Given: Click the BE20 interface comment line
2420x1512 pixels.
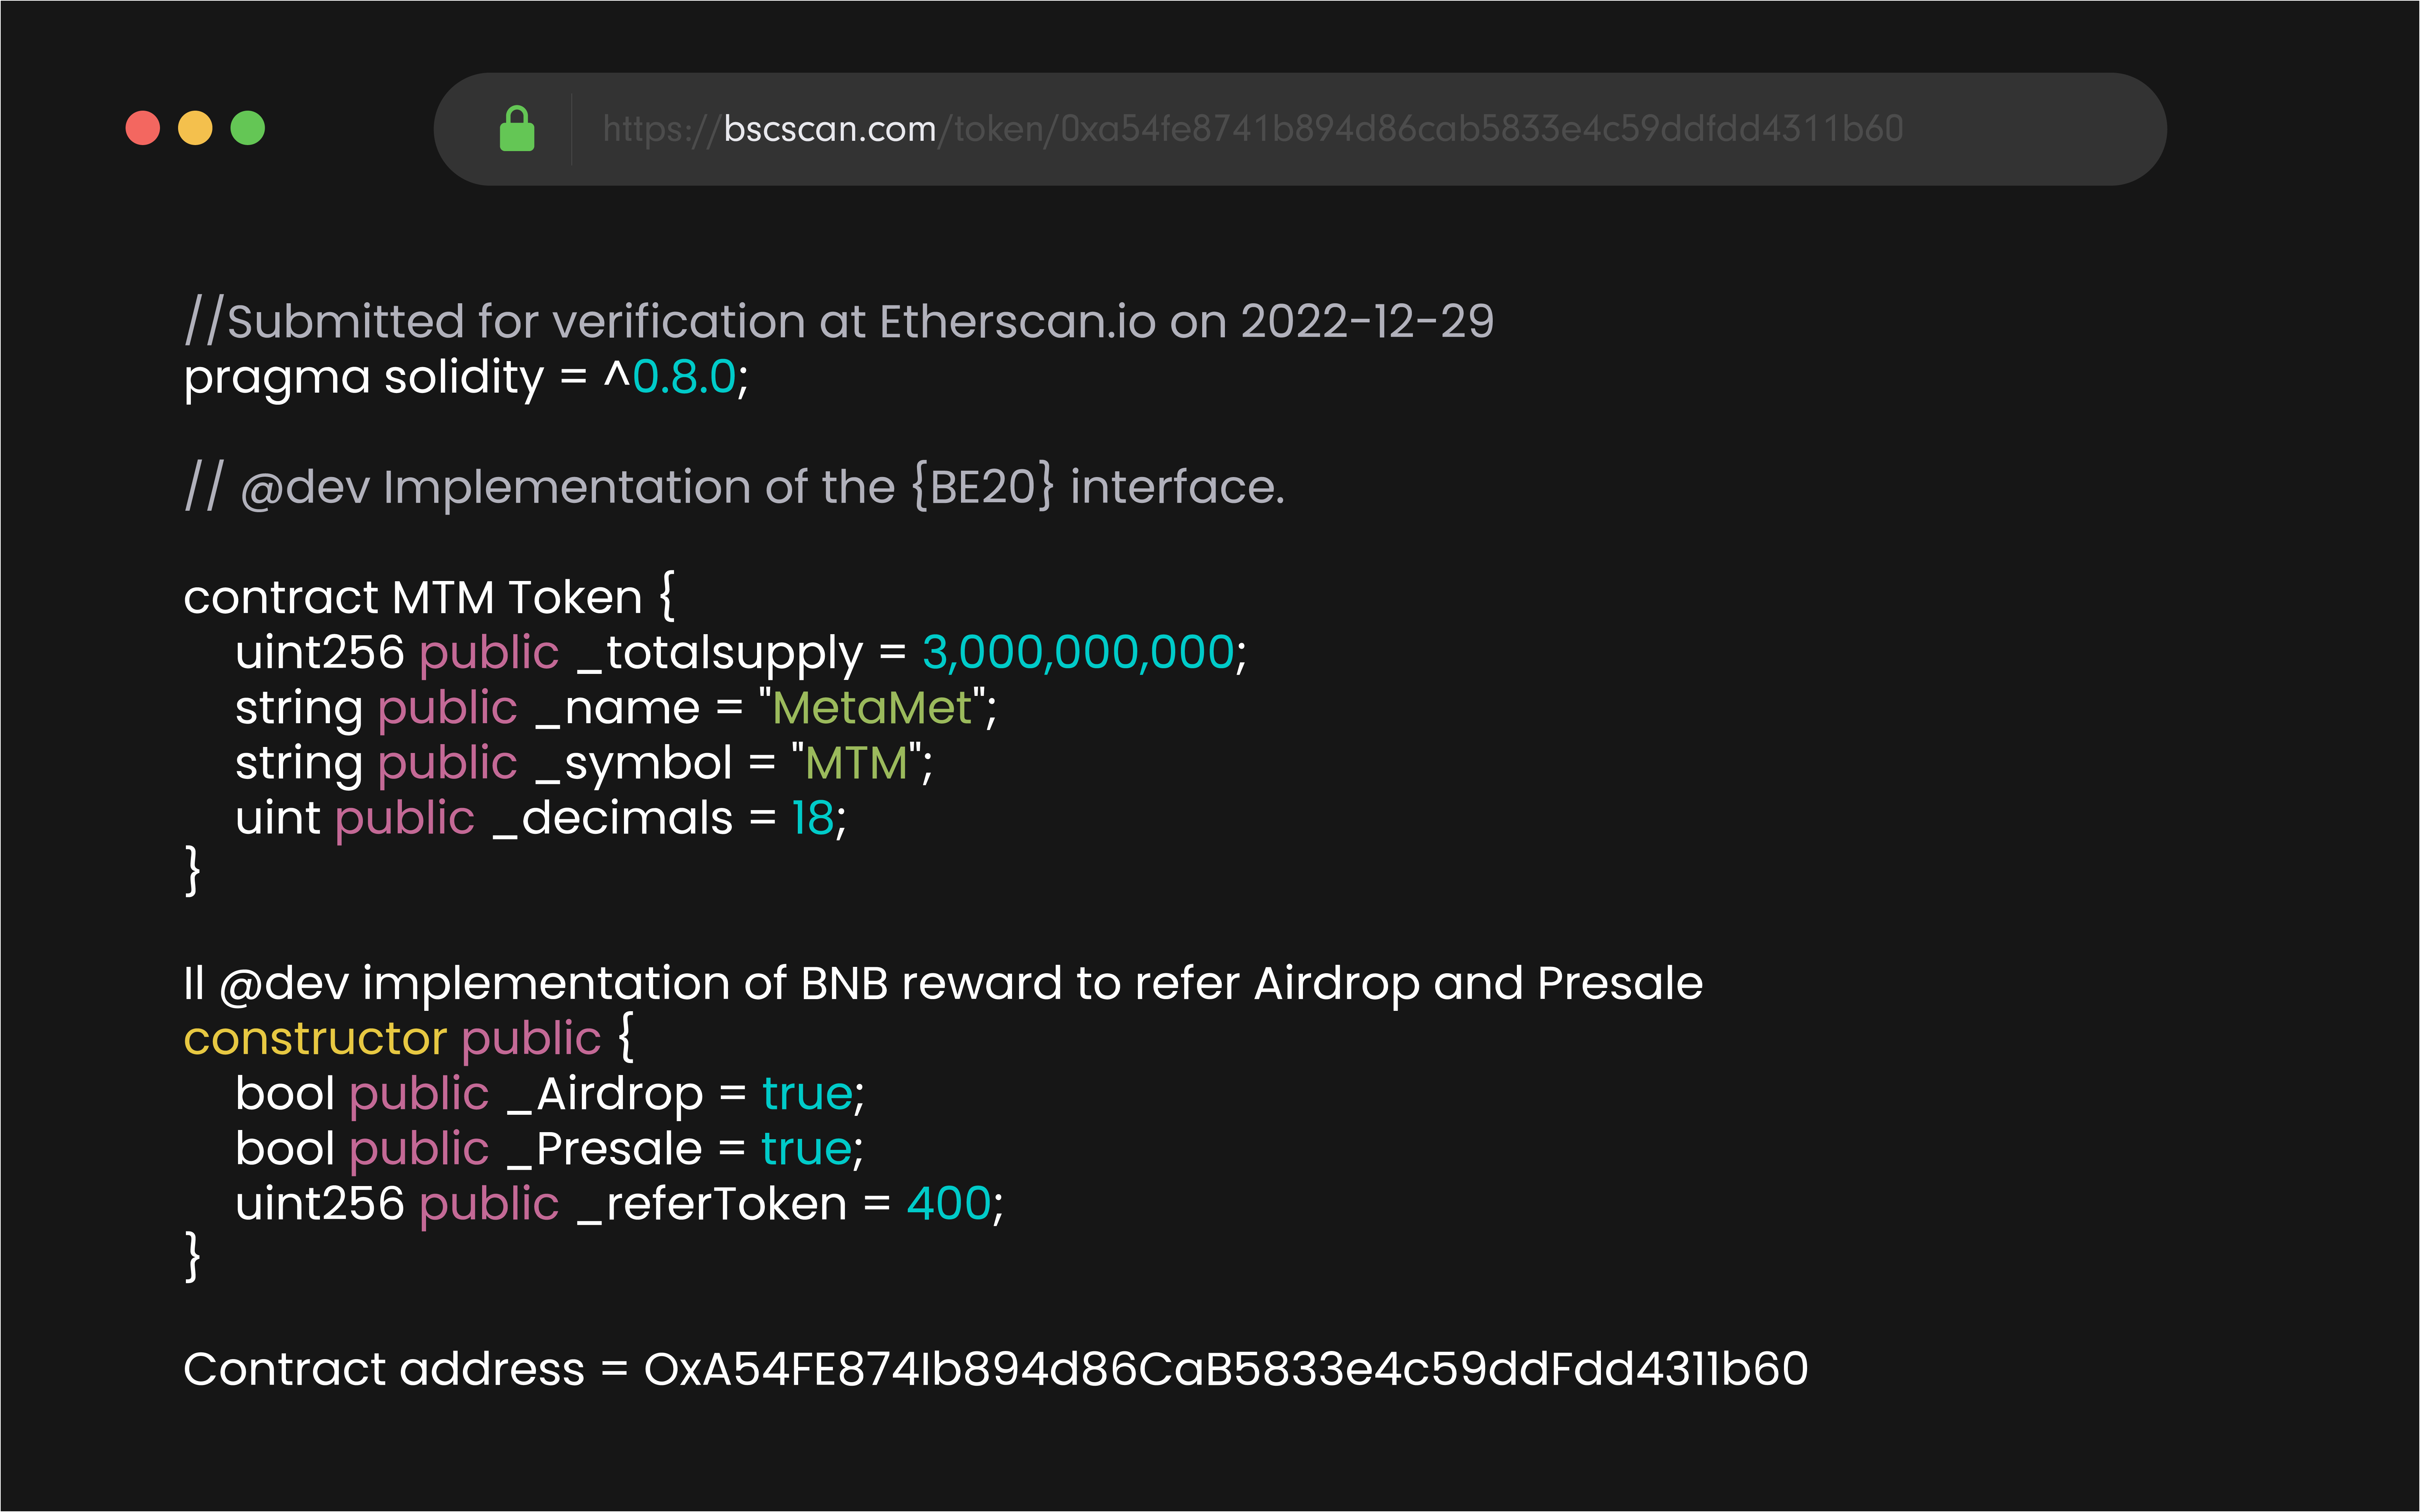Looking at the screenshot, I should pos(734,487).
